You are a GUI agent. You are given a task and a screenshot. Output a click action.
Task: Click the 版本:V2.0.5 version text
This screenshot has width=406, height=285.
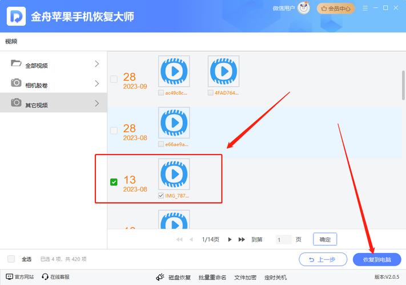(x=387, y=276)
